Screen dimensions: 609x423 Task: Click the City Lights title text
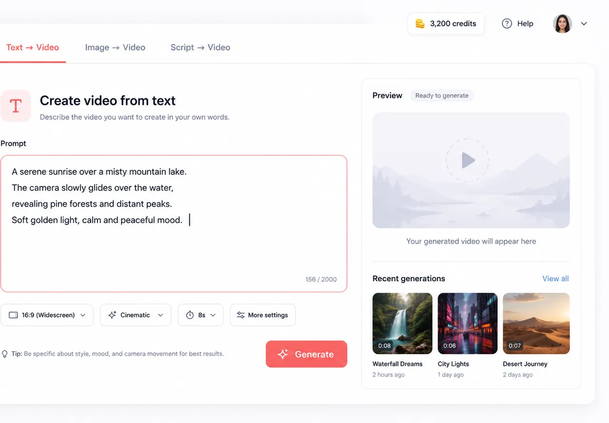pyautogui.click(x=453, y=364)
